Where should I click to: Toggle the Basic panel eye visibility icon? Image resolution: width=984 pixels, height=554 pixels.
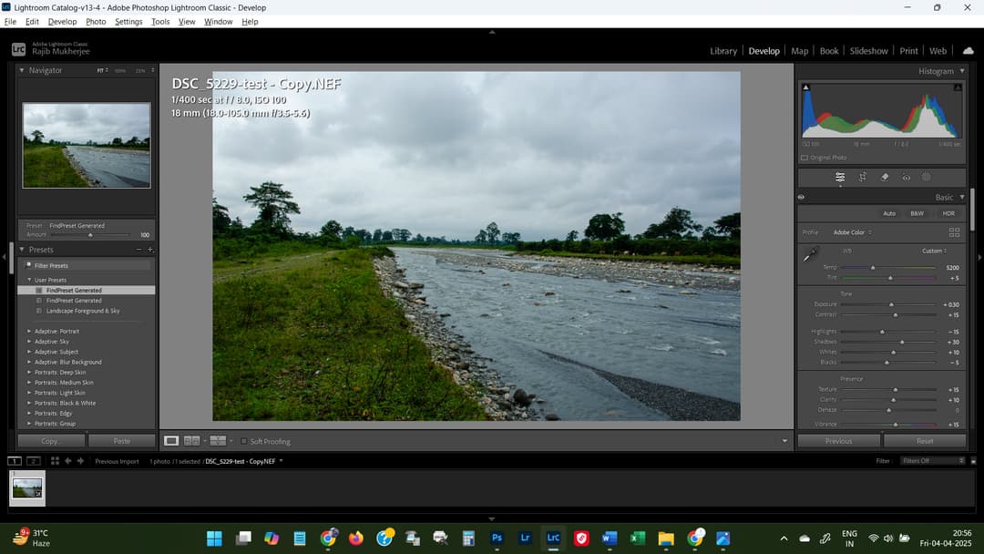802,197
